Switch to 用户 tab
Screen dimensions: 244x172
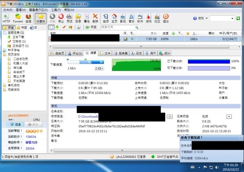(x=150, y=53)
